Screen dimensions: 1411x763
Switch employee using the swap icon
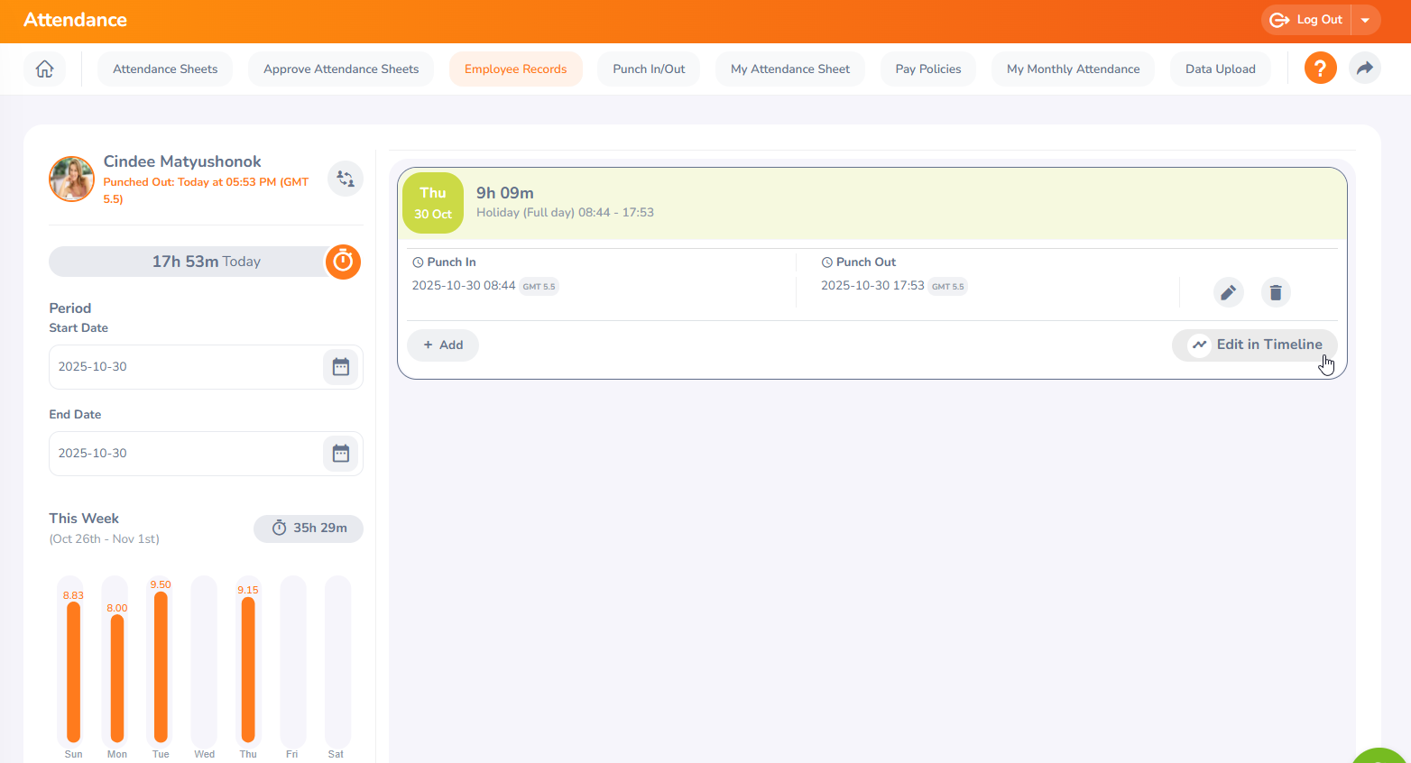click(346, 179)
